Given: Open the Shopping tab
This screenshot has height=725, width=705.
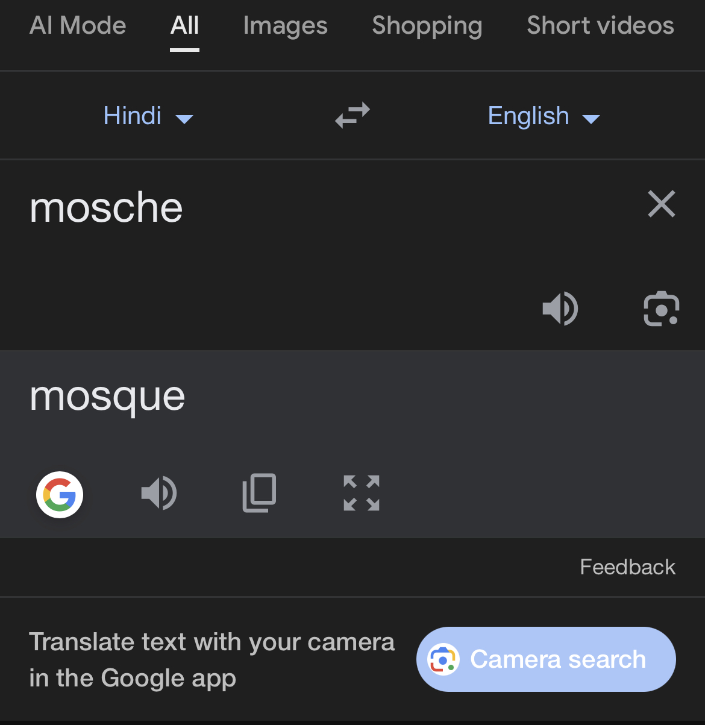Looking at the screenshot, I should click(427, 26).
